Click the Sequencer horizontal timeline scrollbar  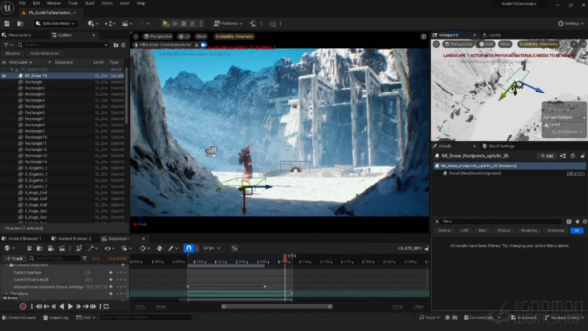(x=277, y=307)
